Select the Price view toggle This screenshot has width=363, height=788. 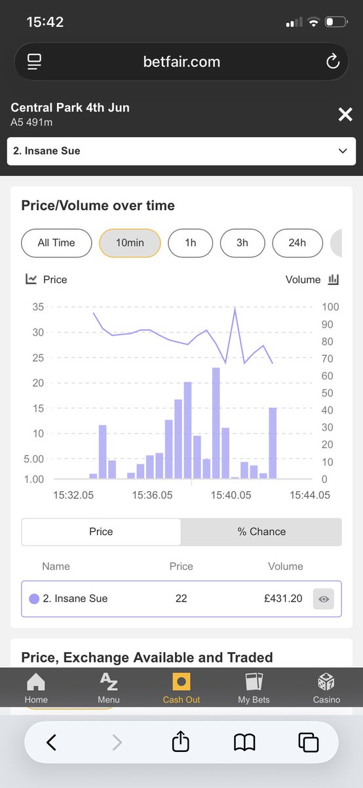point(101,532)
